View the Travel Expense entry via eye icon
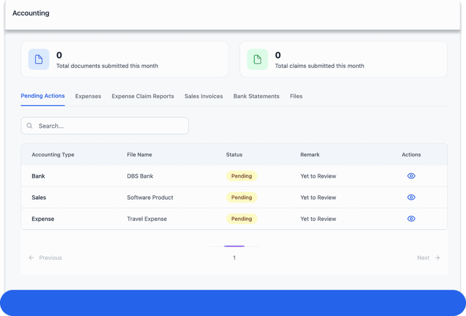Viewport: 466px width, 316px height. coord(411,218)
